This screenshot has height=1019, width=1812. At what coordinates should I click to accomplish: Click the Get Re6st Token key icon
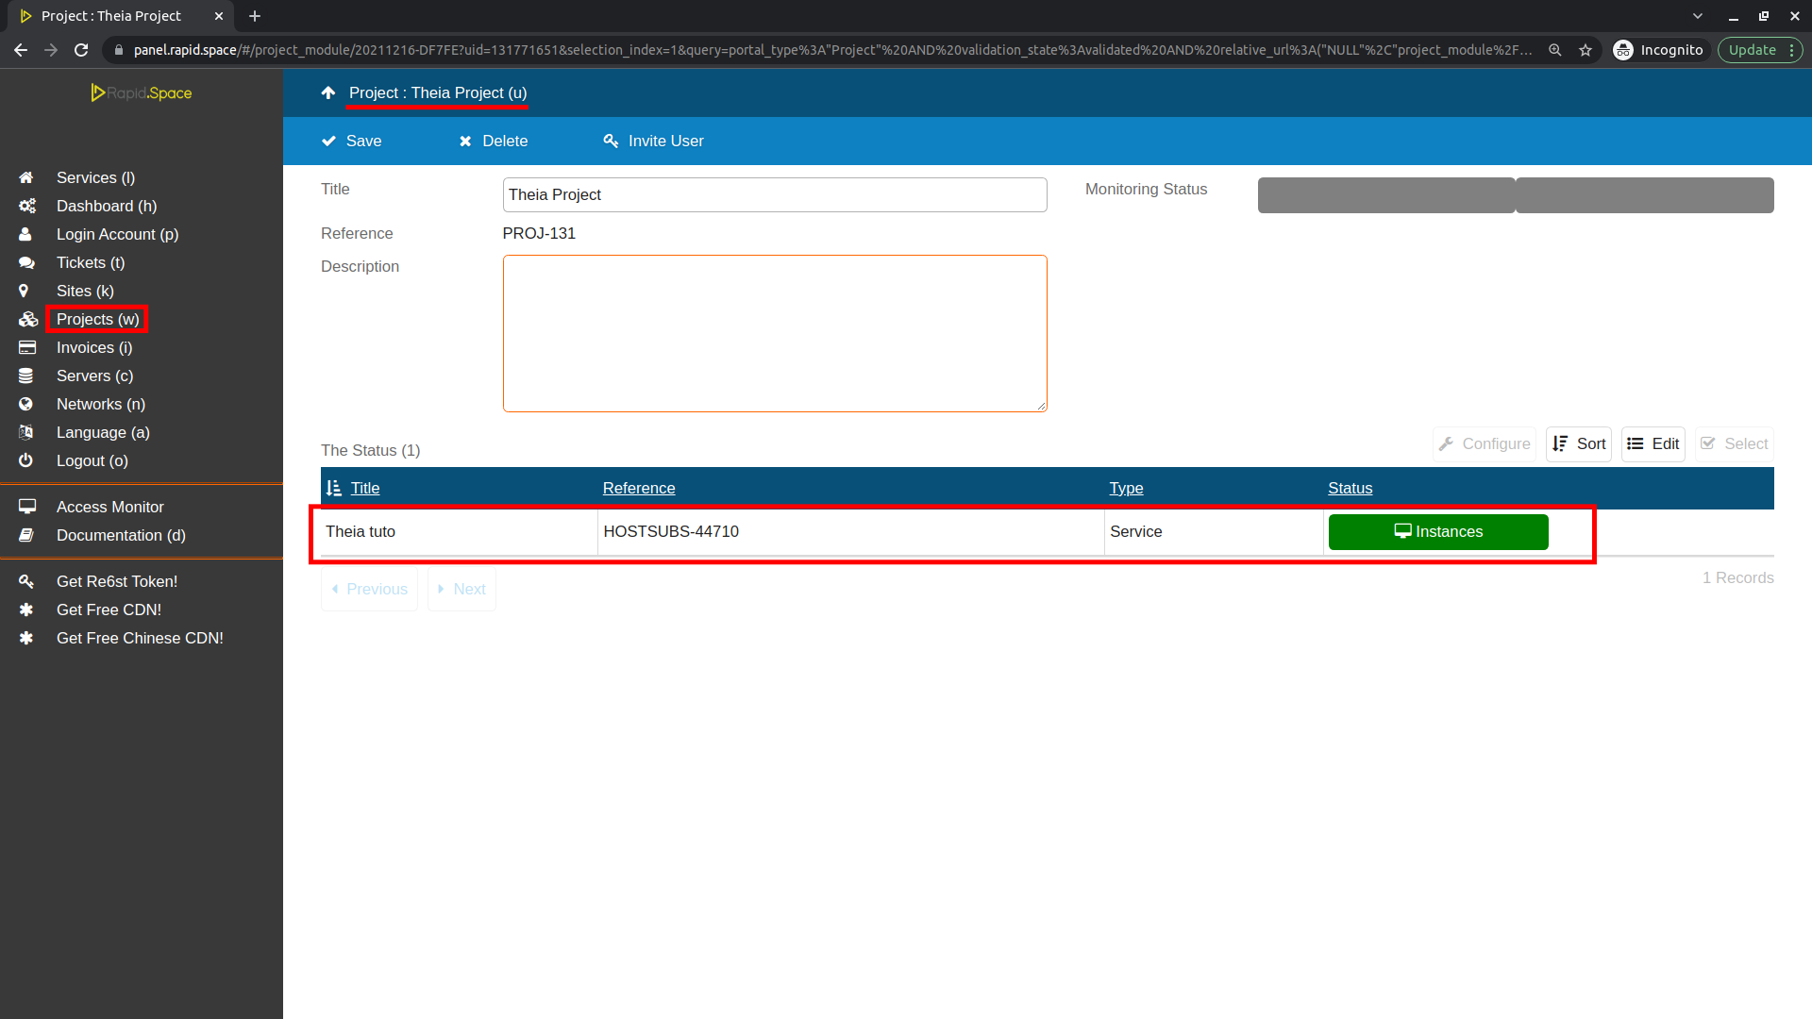[26, 581]
